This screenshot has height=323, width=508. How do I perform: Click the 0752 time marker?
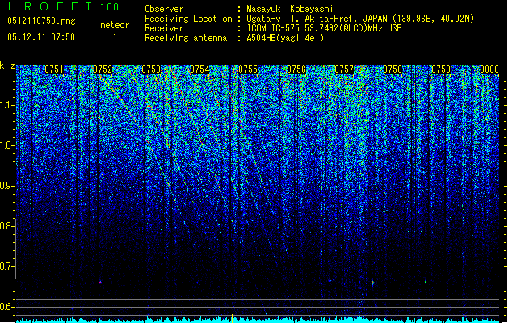103,69
